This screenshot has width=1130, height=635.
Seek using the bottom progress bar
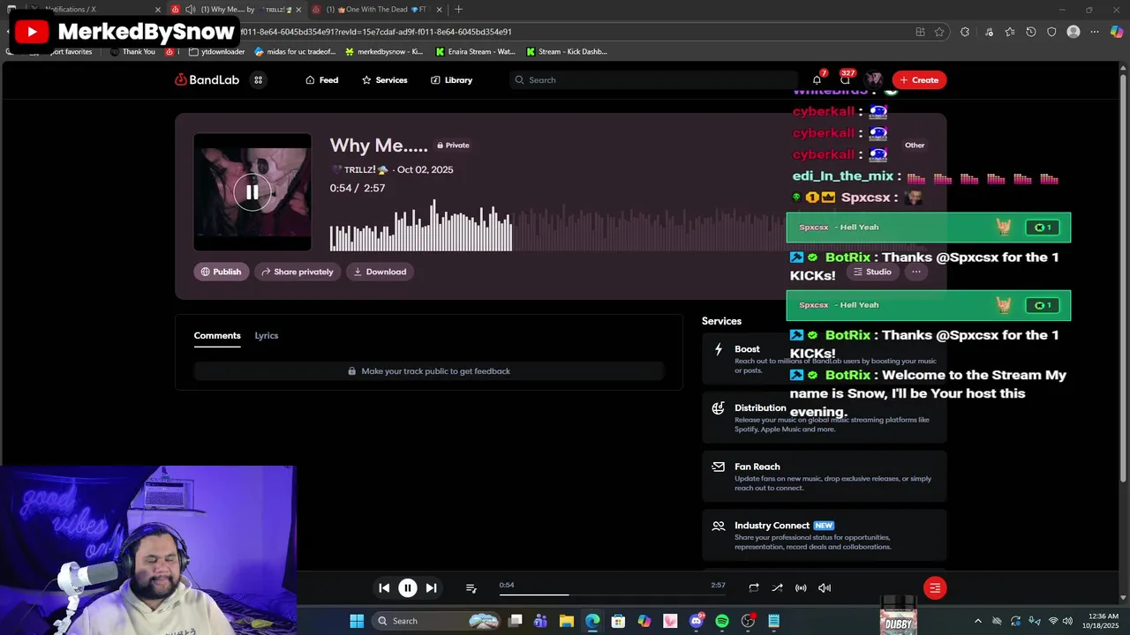(613, 595)
